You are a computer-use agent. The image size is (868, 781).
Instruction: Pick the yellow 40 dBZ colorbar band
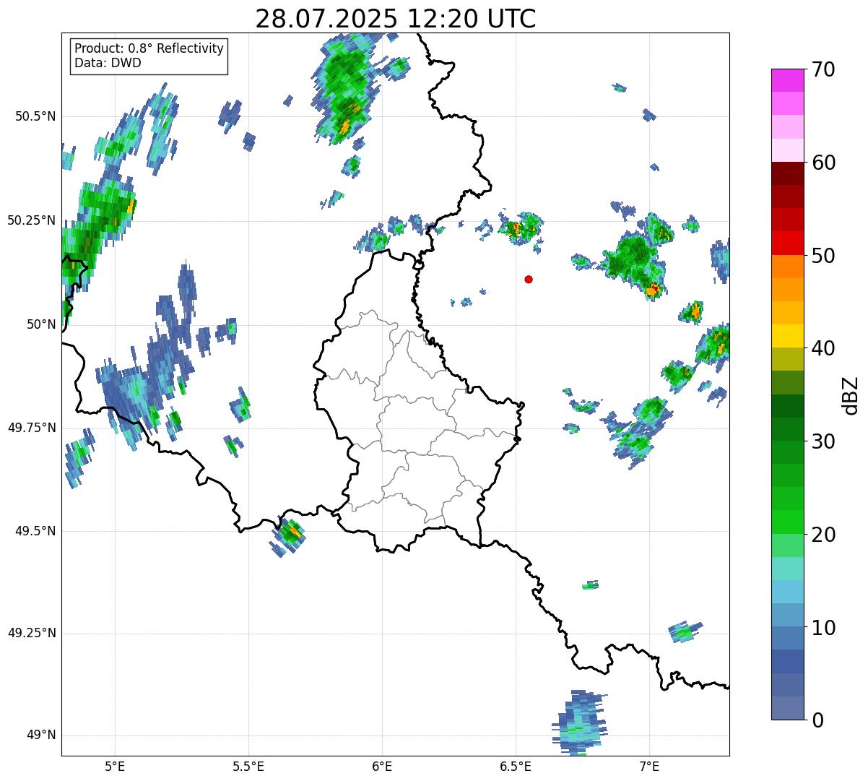click(787, 336)
